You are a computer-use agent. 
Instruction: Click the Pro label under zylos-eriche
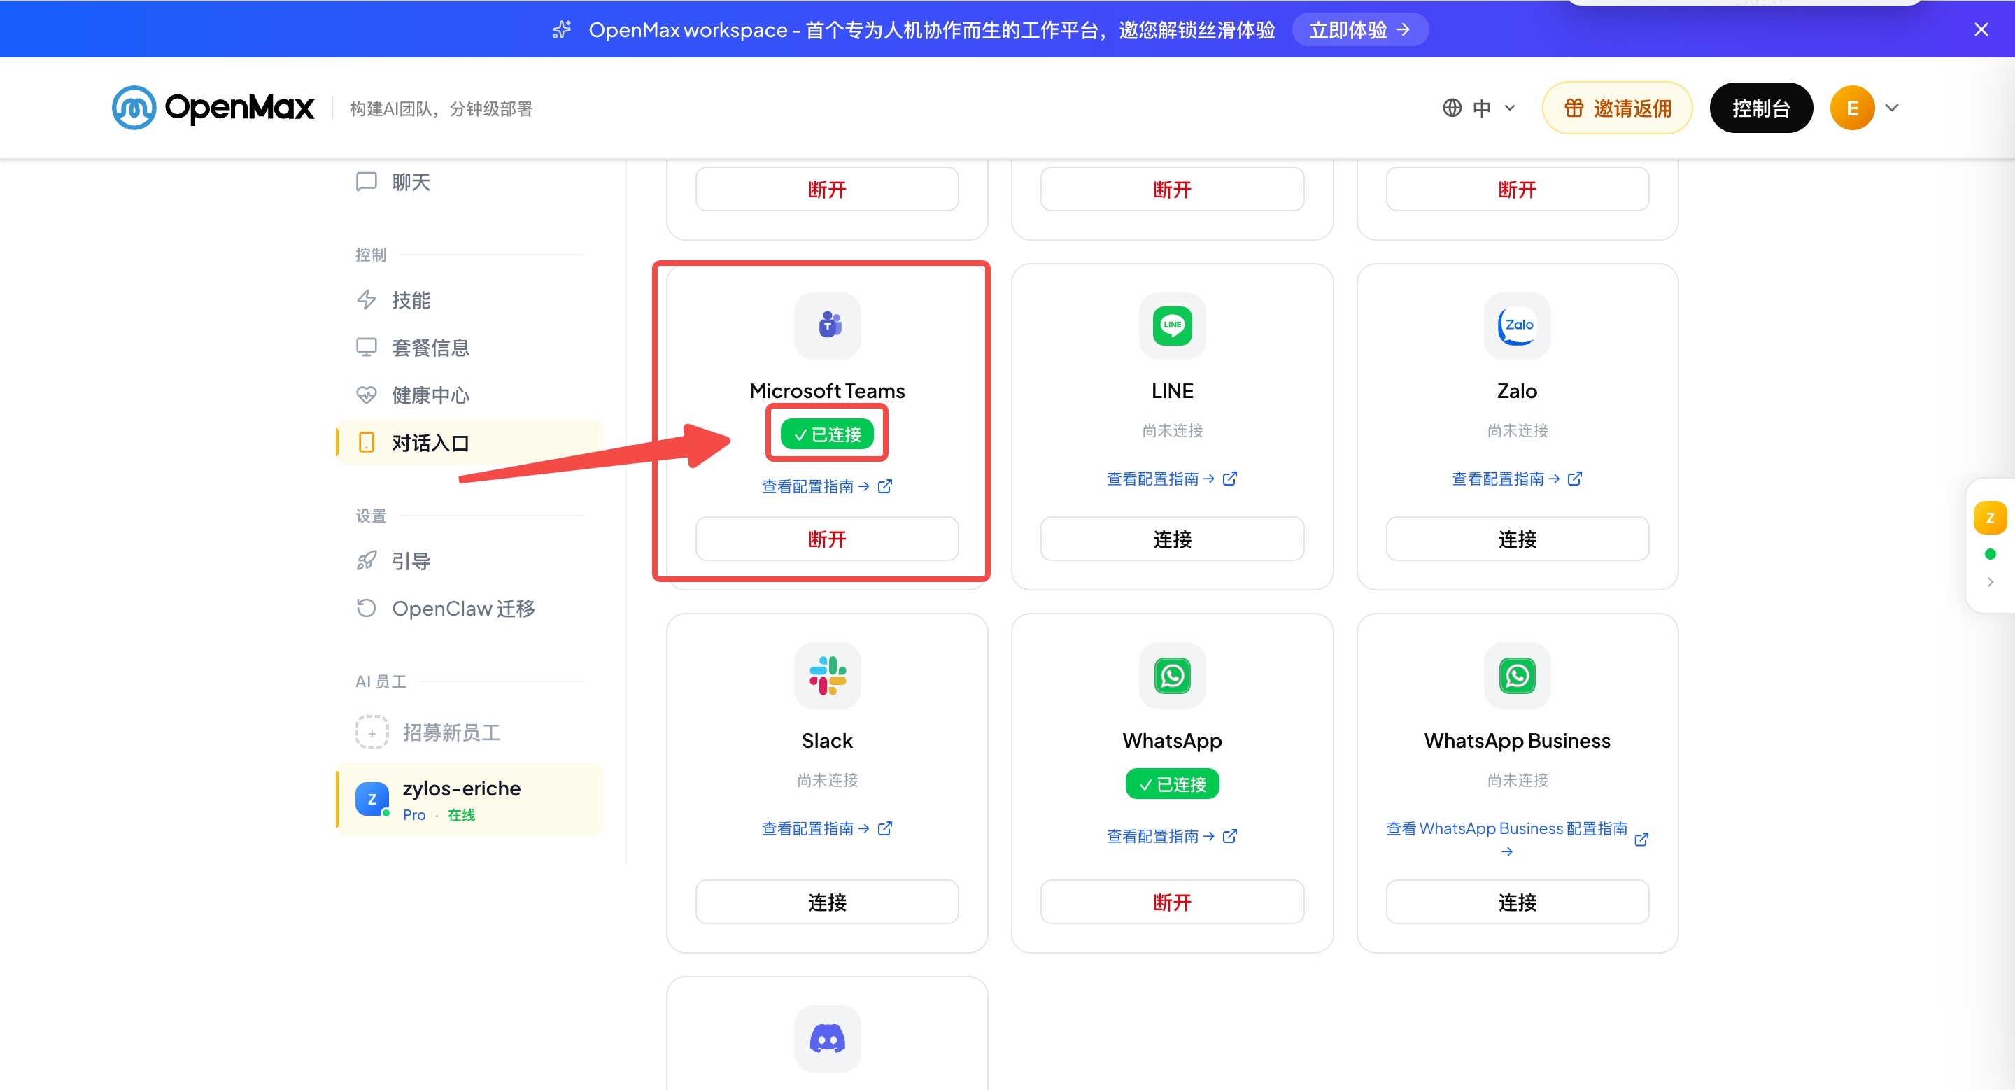tap(413, 815)
